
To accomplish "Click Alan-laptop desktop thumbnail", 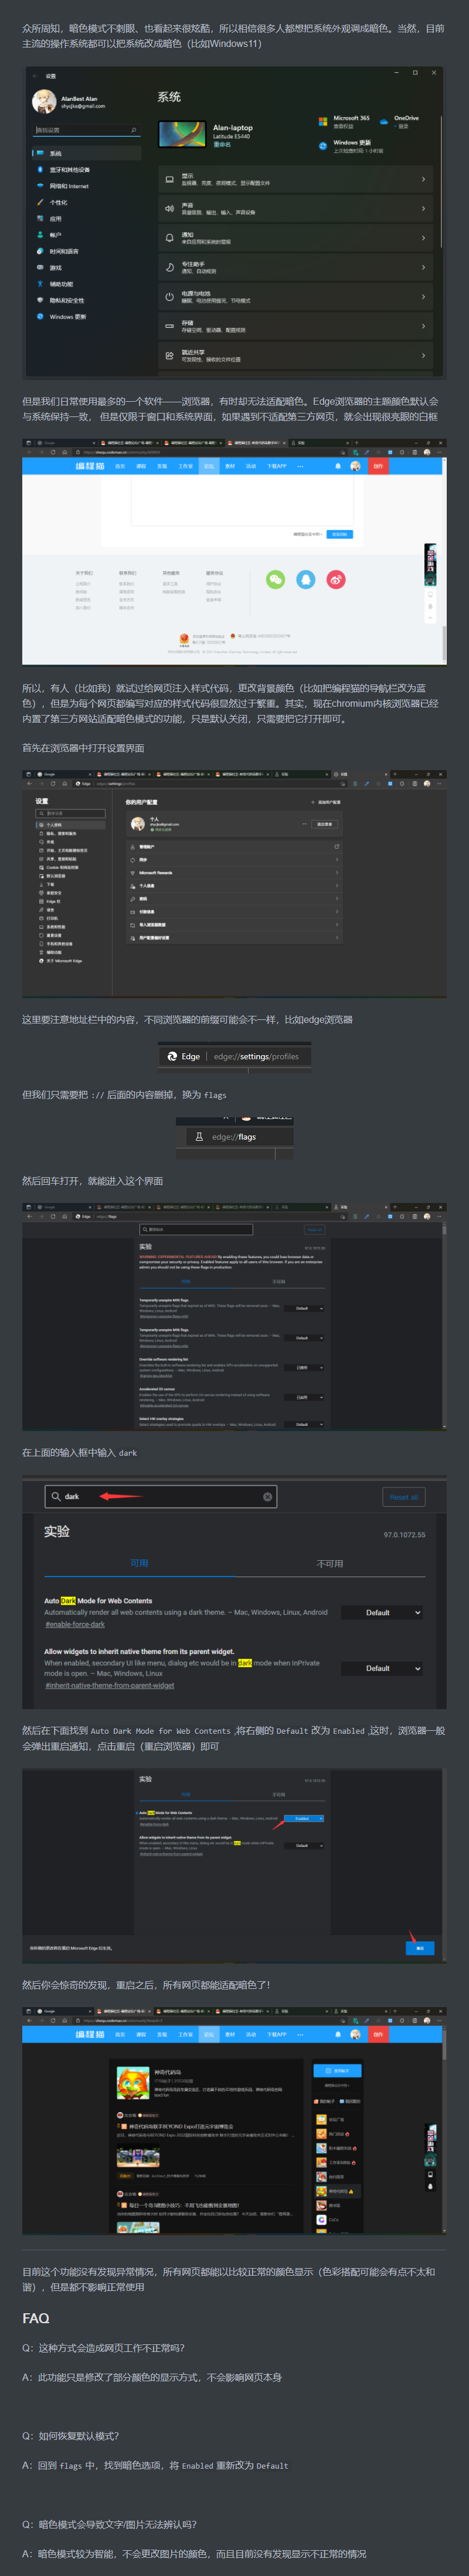I will (182, 134).
